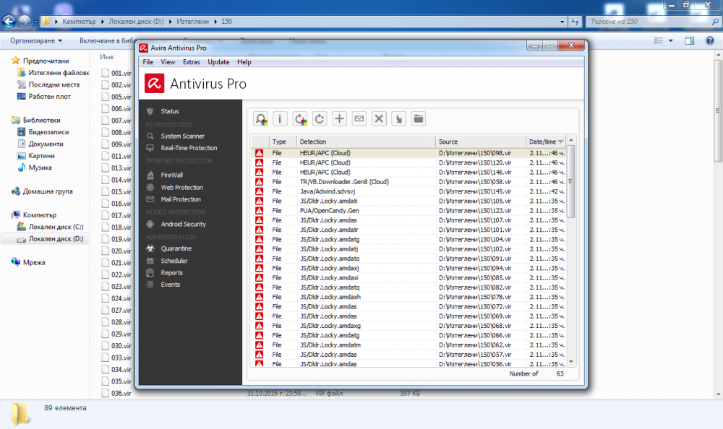Viewport: 723px width, 429px height.
Task: Open recent locations dropdown arrow in Explorer
Action: [35, 22]
